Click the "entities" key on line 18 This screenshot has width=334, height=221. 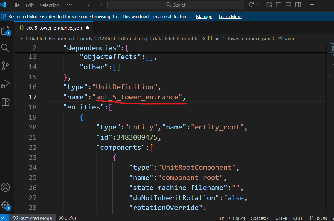tap(83, 107)
